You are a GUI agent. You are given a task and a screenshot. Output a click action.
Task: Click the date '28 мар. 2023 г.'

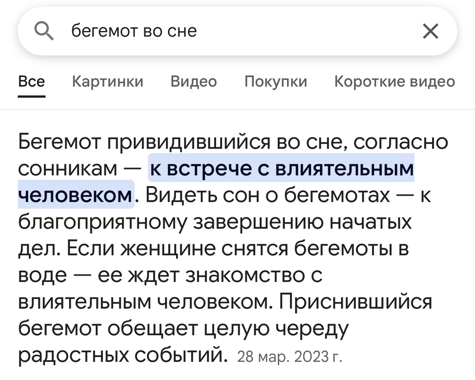point(292,355)
